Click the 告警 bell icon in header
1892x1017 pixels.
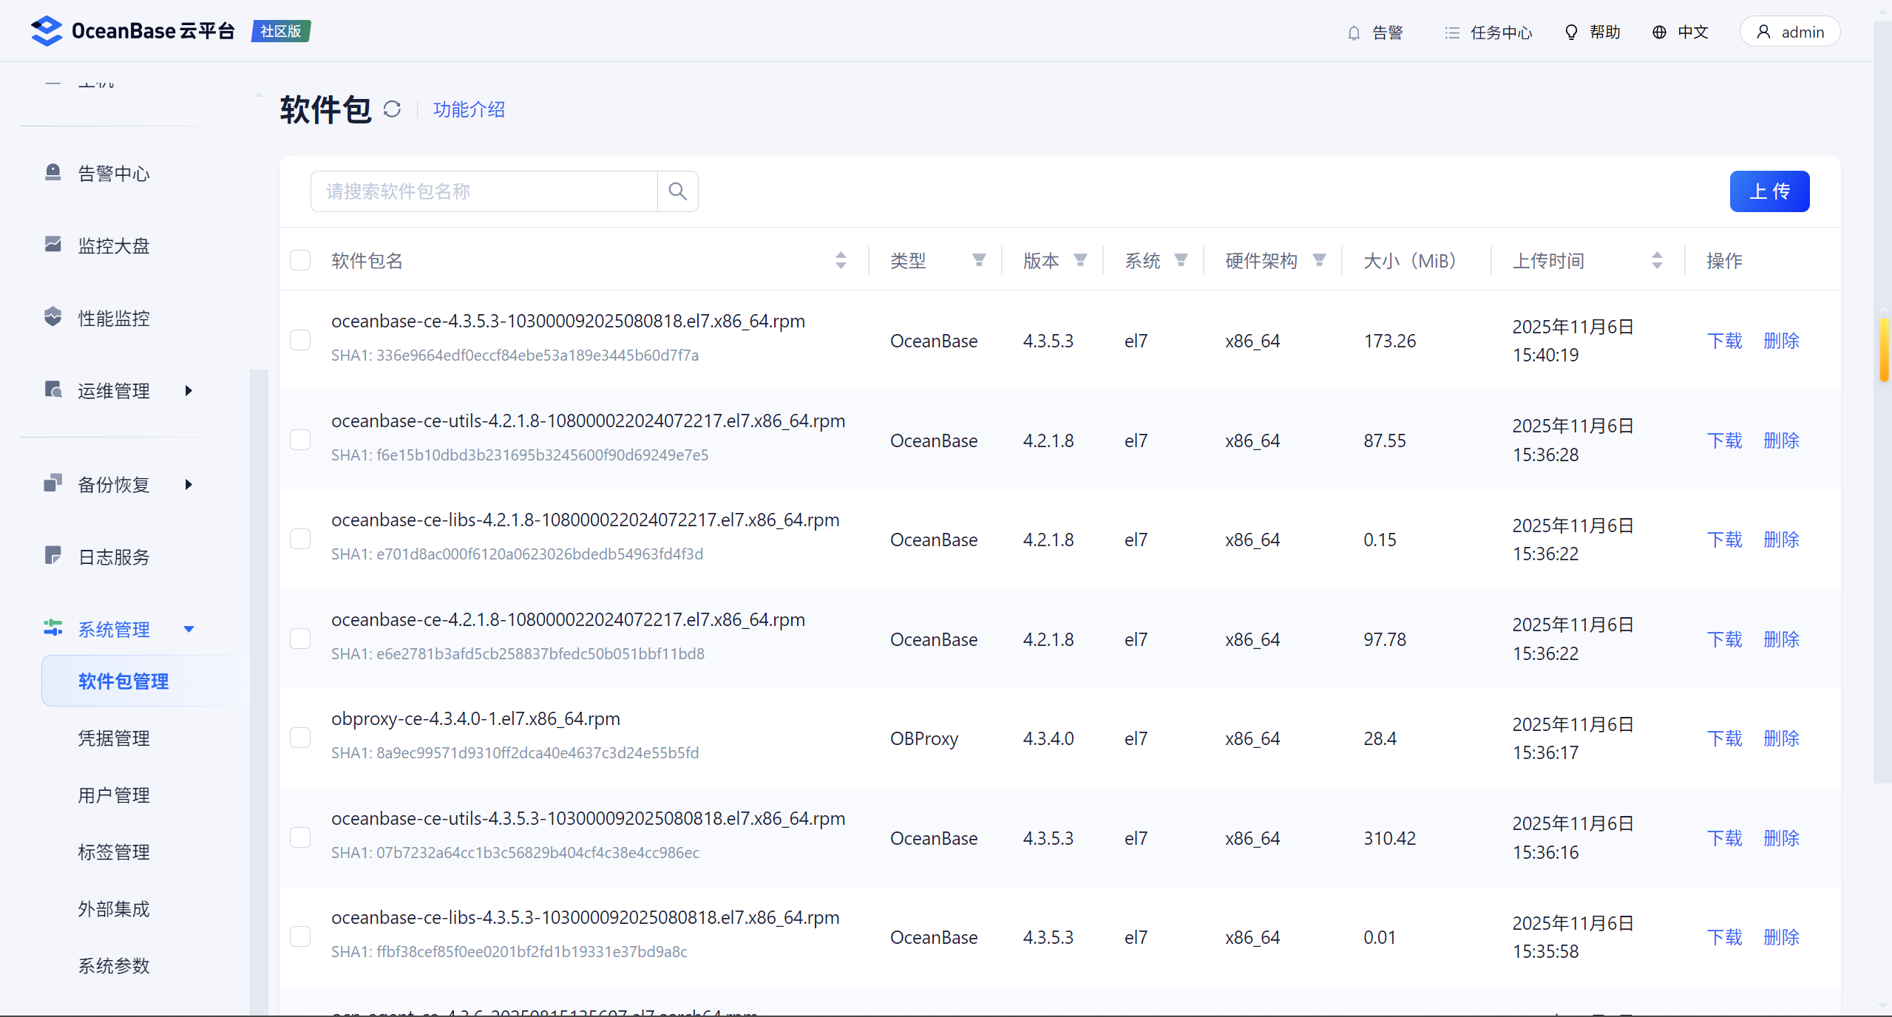1354,33
